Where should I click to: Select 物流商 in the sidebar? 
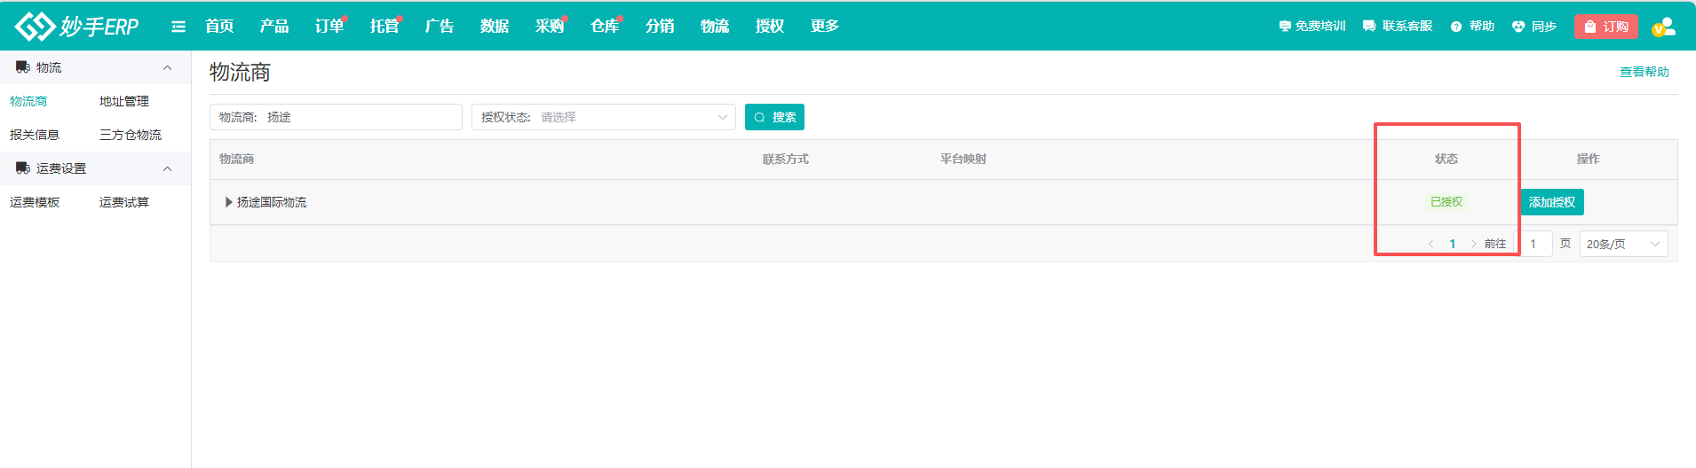[x=28, y=101]
